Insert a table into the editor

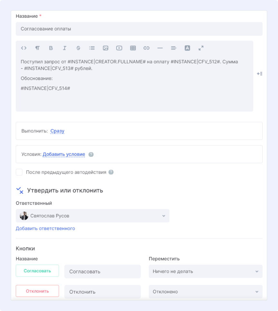(133, 48)
